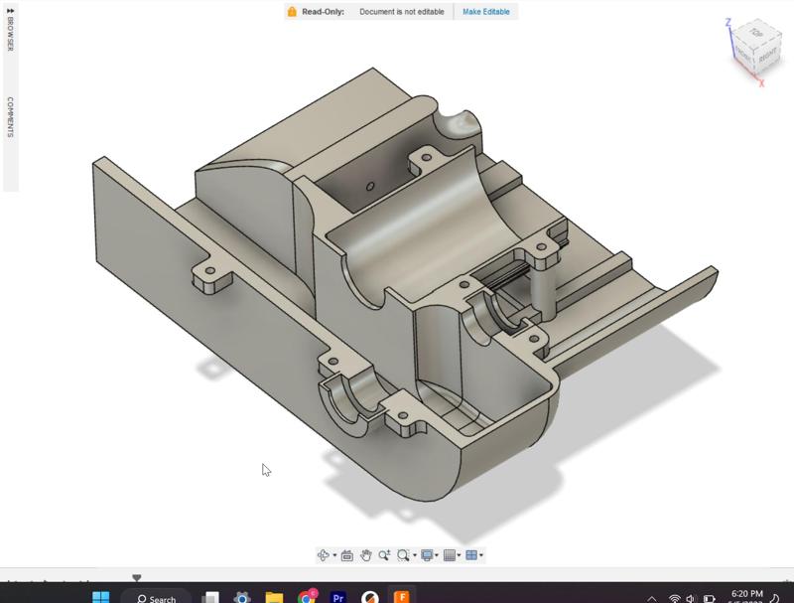Open the Comments panel tab
The height and width of the screenshot is (603, 794).
[10, 117]
